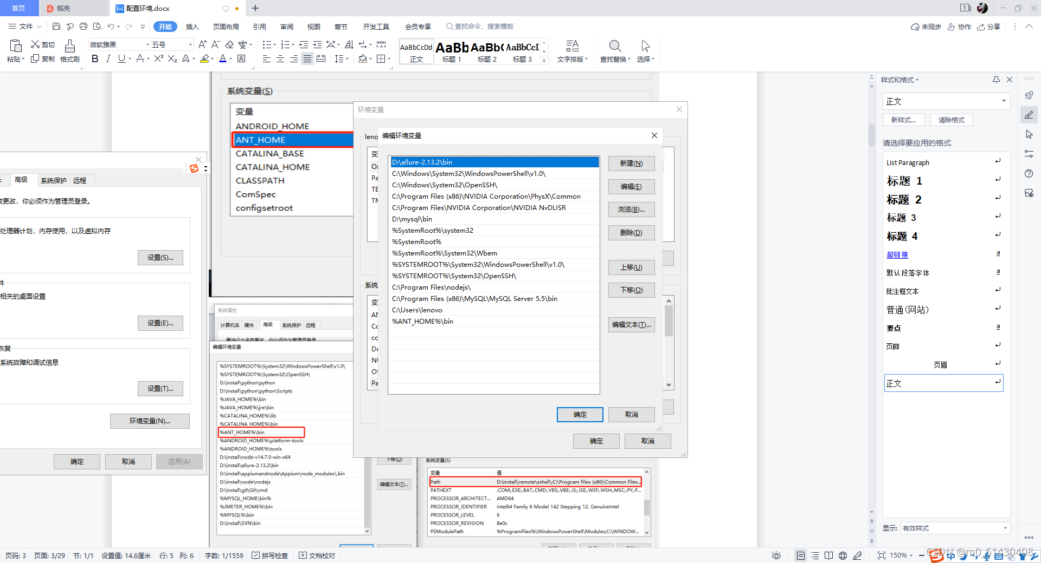This screenshot has height=563, width=1041.
Task: Switch to the 页面布局 ribbon tab
Action: coord(226,27)
